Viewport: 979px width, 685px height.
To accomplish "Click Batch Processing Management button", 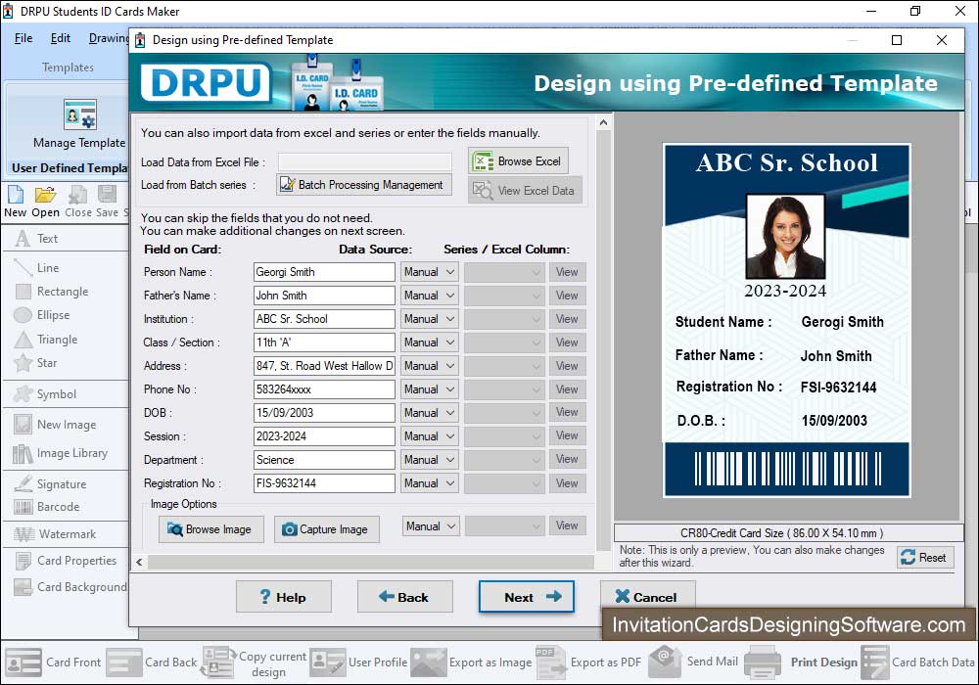I will pos(364,185).
